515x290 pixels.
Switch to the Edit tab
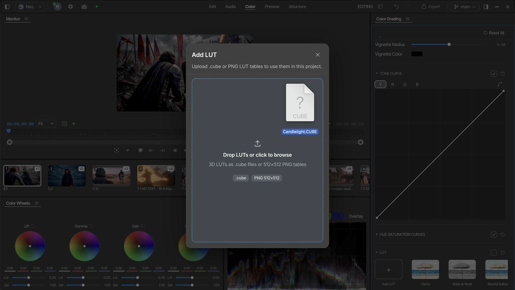(x=212, y=7)
